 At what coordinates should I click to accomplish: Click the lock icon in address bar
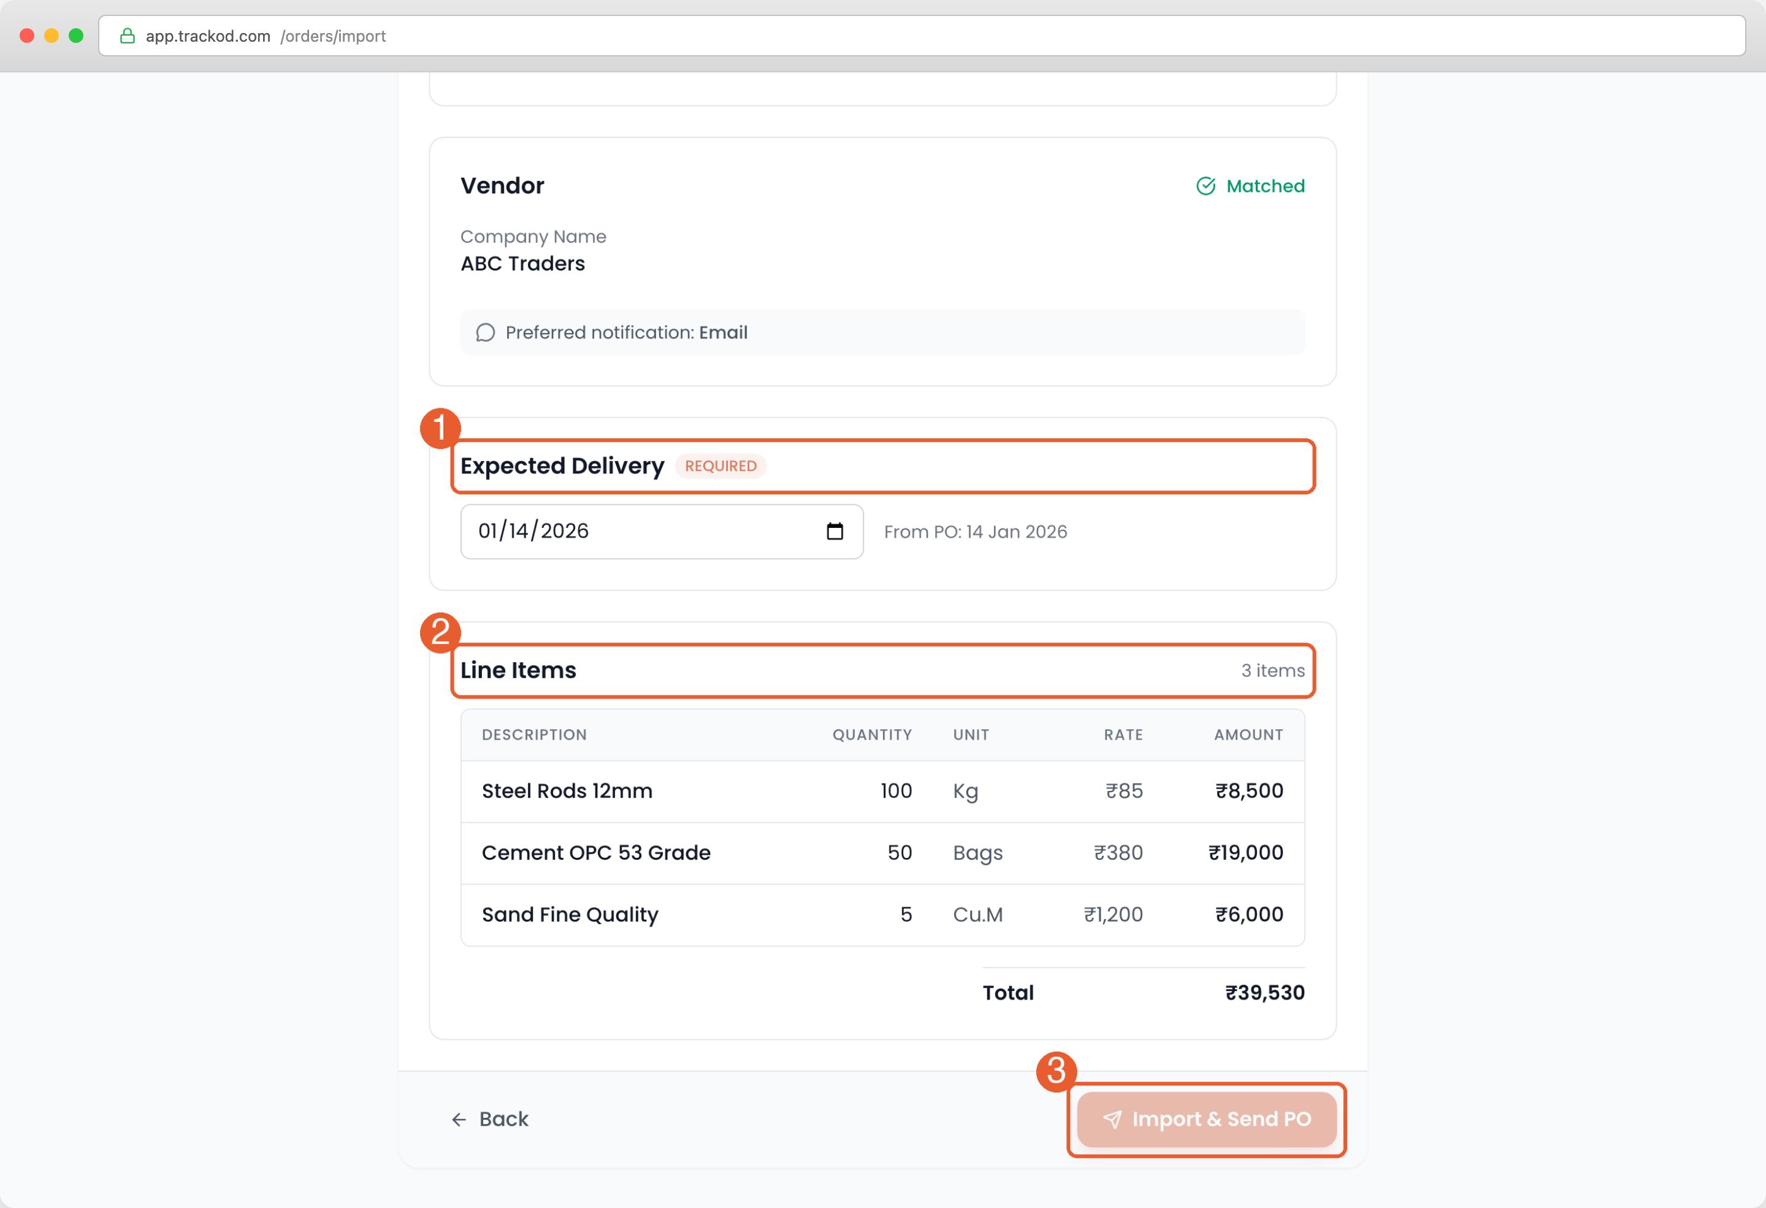(x=128, y=36)
